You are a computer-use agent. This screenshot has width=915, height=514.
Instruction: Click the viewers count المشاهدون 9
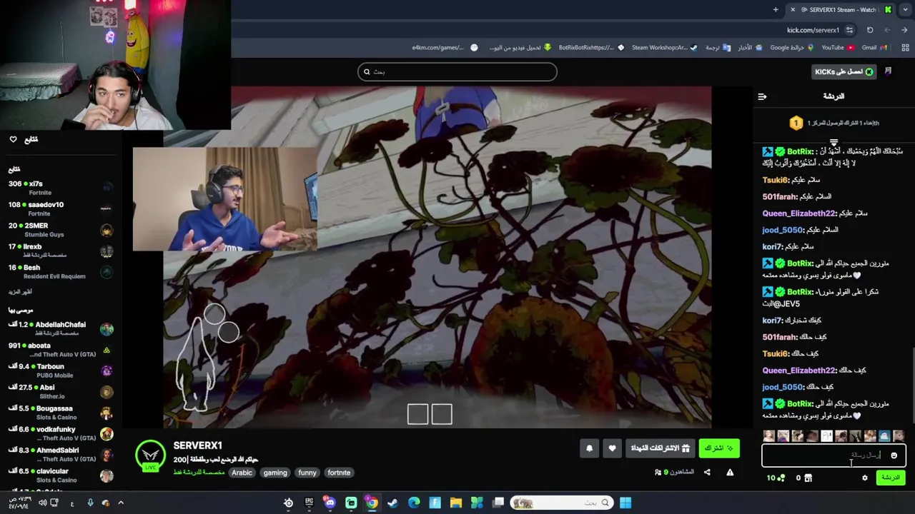[x=674, y=472]
